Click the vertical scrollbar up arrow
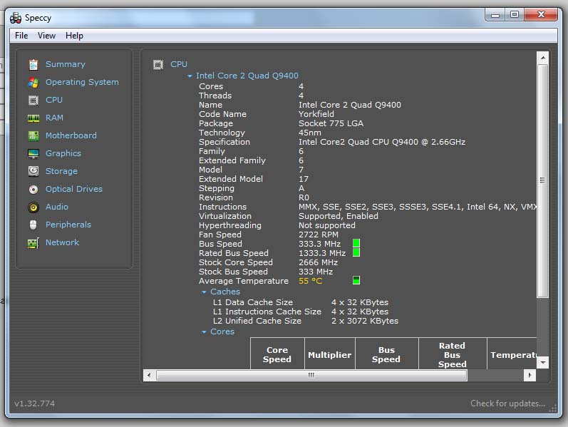Viewport: 568px width, 427px height. pyautogui.click(x=542, y=58)
